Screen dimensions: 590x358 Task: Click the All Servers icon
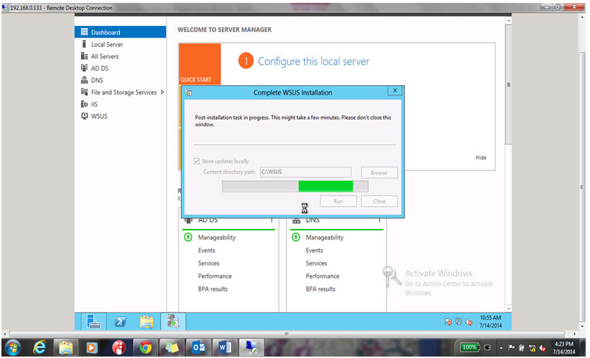point(84,56)
